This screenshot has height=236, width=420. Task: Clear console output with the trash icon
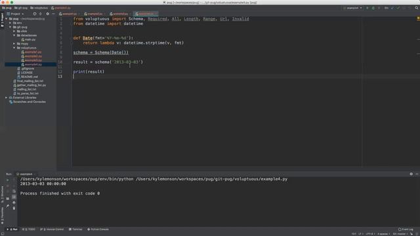(14, 208)
